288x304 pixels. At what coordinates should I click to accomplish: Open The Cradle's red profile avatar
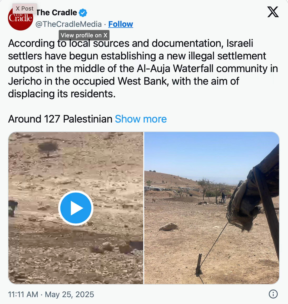point(20,18)
